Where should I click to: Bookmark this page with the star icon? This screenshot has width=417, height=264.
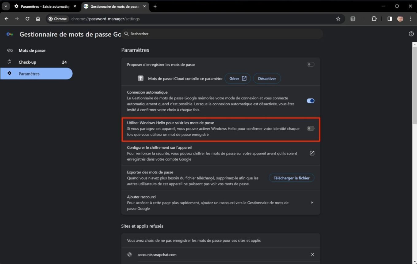pyautogui.click(x=338, y=19)
